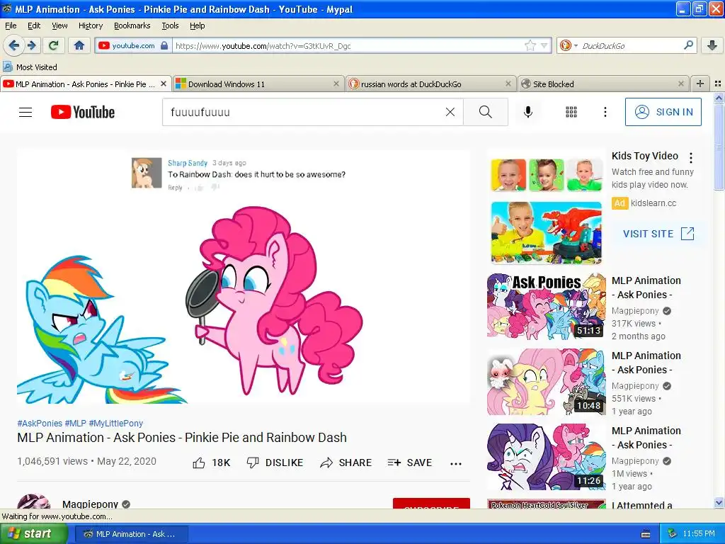This screenshot has height=544, width=725.
Task: Open the Magpiepony channel name
Action: 90,504
